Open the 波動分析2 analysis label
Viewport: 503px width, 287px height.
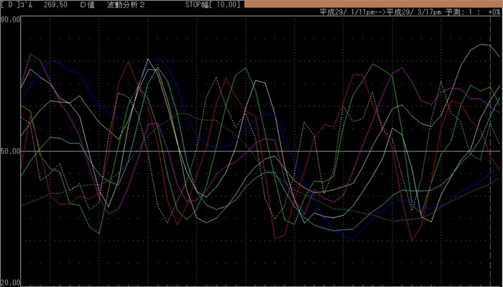[126, 4]
